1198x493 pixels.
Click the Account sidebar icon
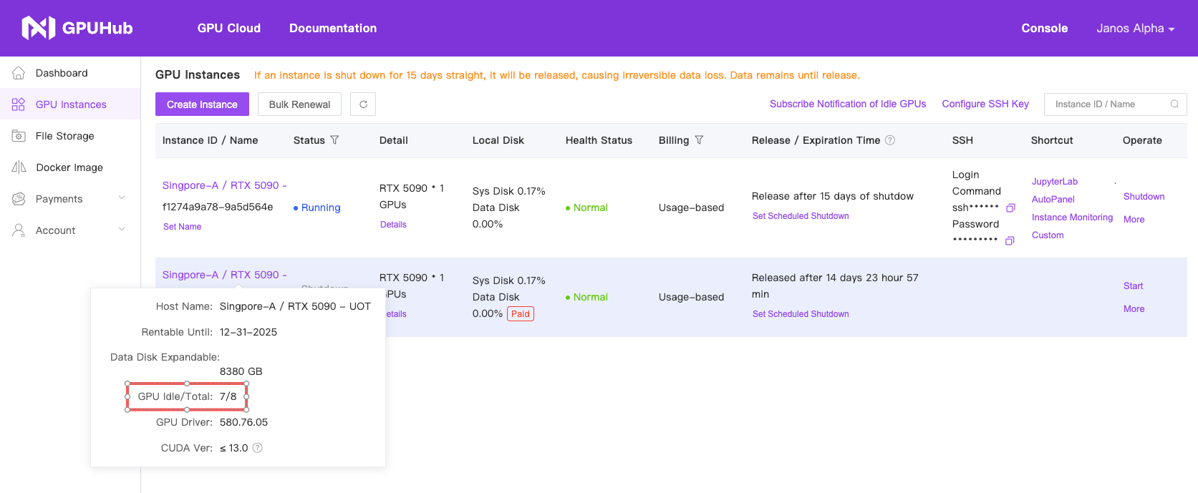click(x=19, y=230)
